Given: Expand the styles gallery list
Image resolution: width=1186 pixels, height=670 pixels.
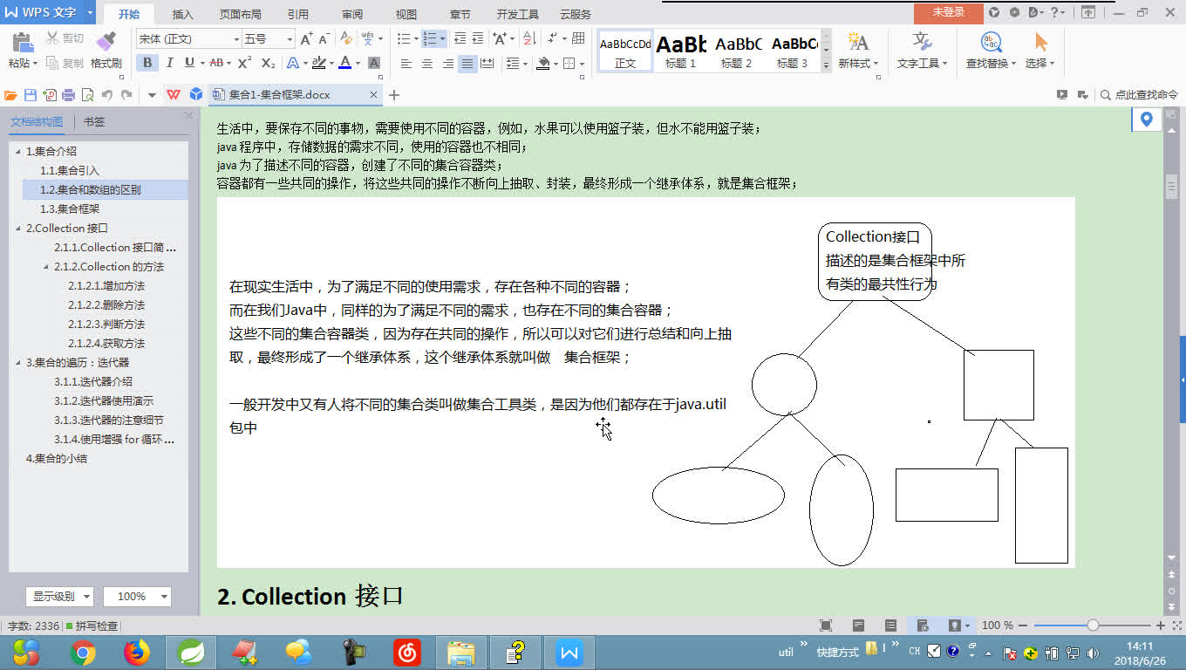Looking at the screenshot, I should pyautogui.click(x=826, y=64).
